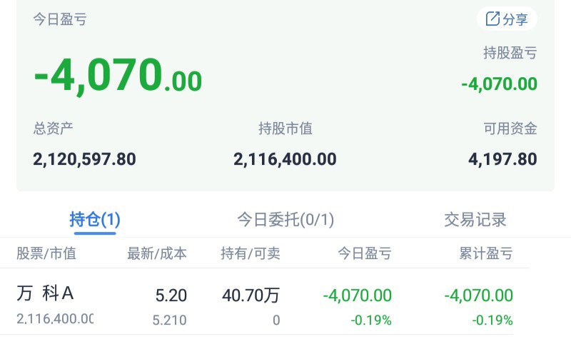Tap the 40.70万 holding quantity

pos(251,295)
